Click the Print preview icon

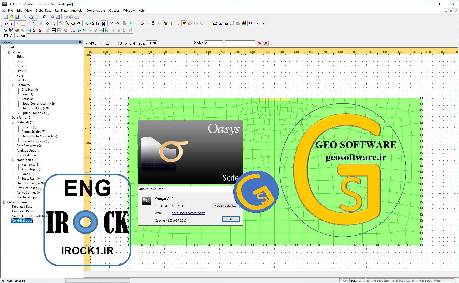(x=58, y=17)
